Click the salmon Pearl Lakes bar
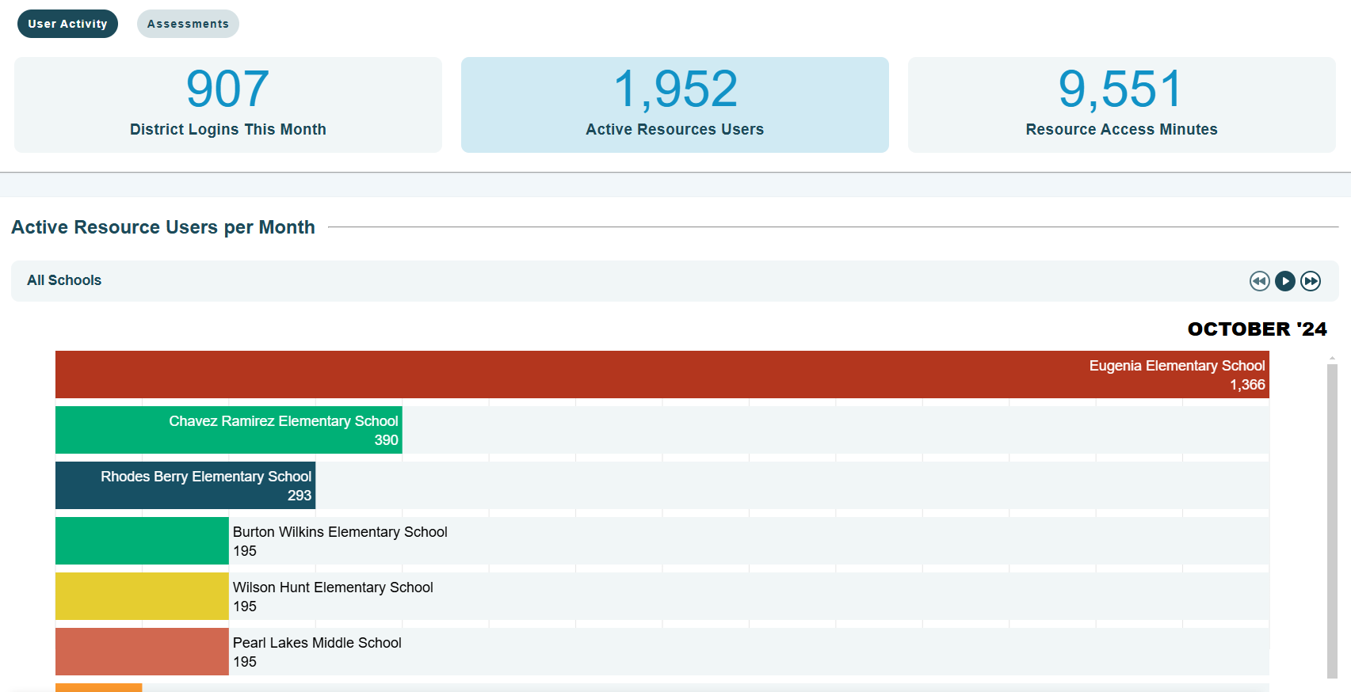Viewport: 1351px width, 692px height. (x=142, y=652)
